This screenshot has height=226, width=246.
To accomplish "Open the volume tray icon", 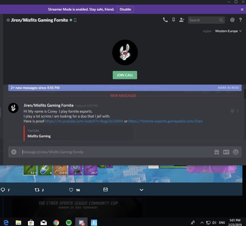I will (214, 223).
